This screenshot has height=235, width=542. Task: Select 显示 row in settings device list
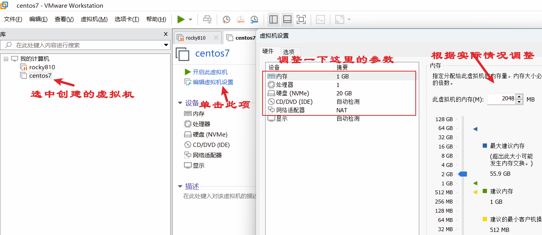342,118
